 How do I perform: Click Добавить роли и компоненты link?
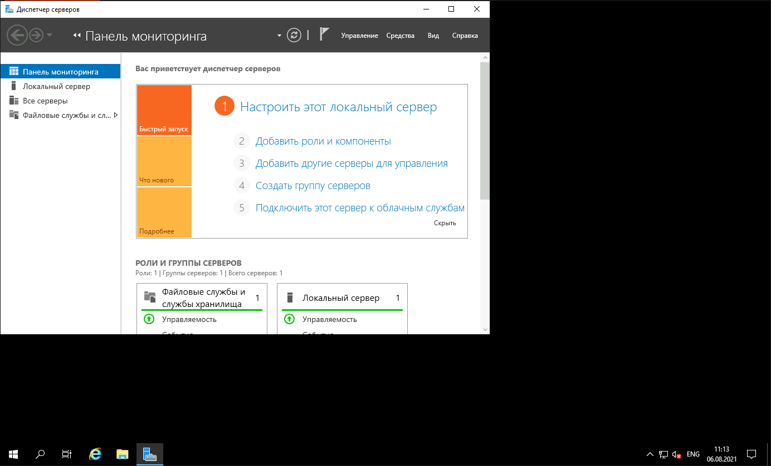click(323, 141)
